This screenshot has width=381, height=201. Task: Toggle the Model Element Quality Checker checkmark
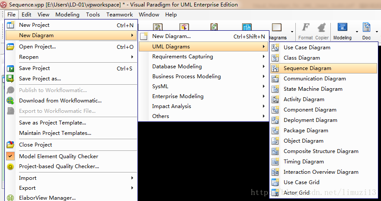[10, 156]
